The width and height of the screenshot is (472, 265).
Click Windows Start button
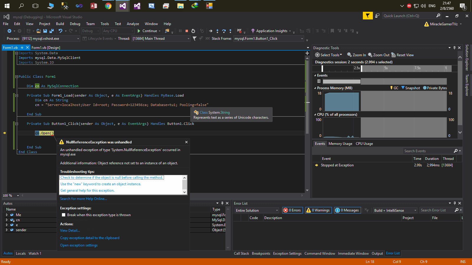point(7,6)
